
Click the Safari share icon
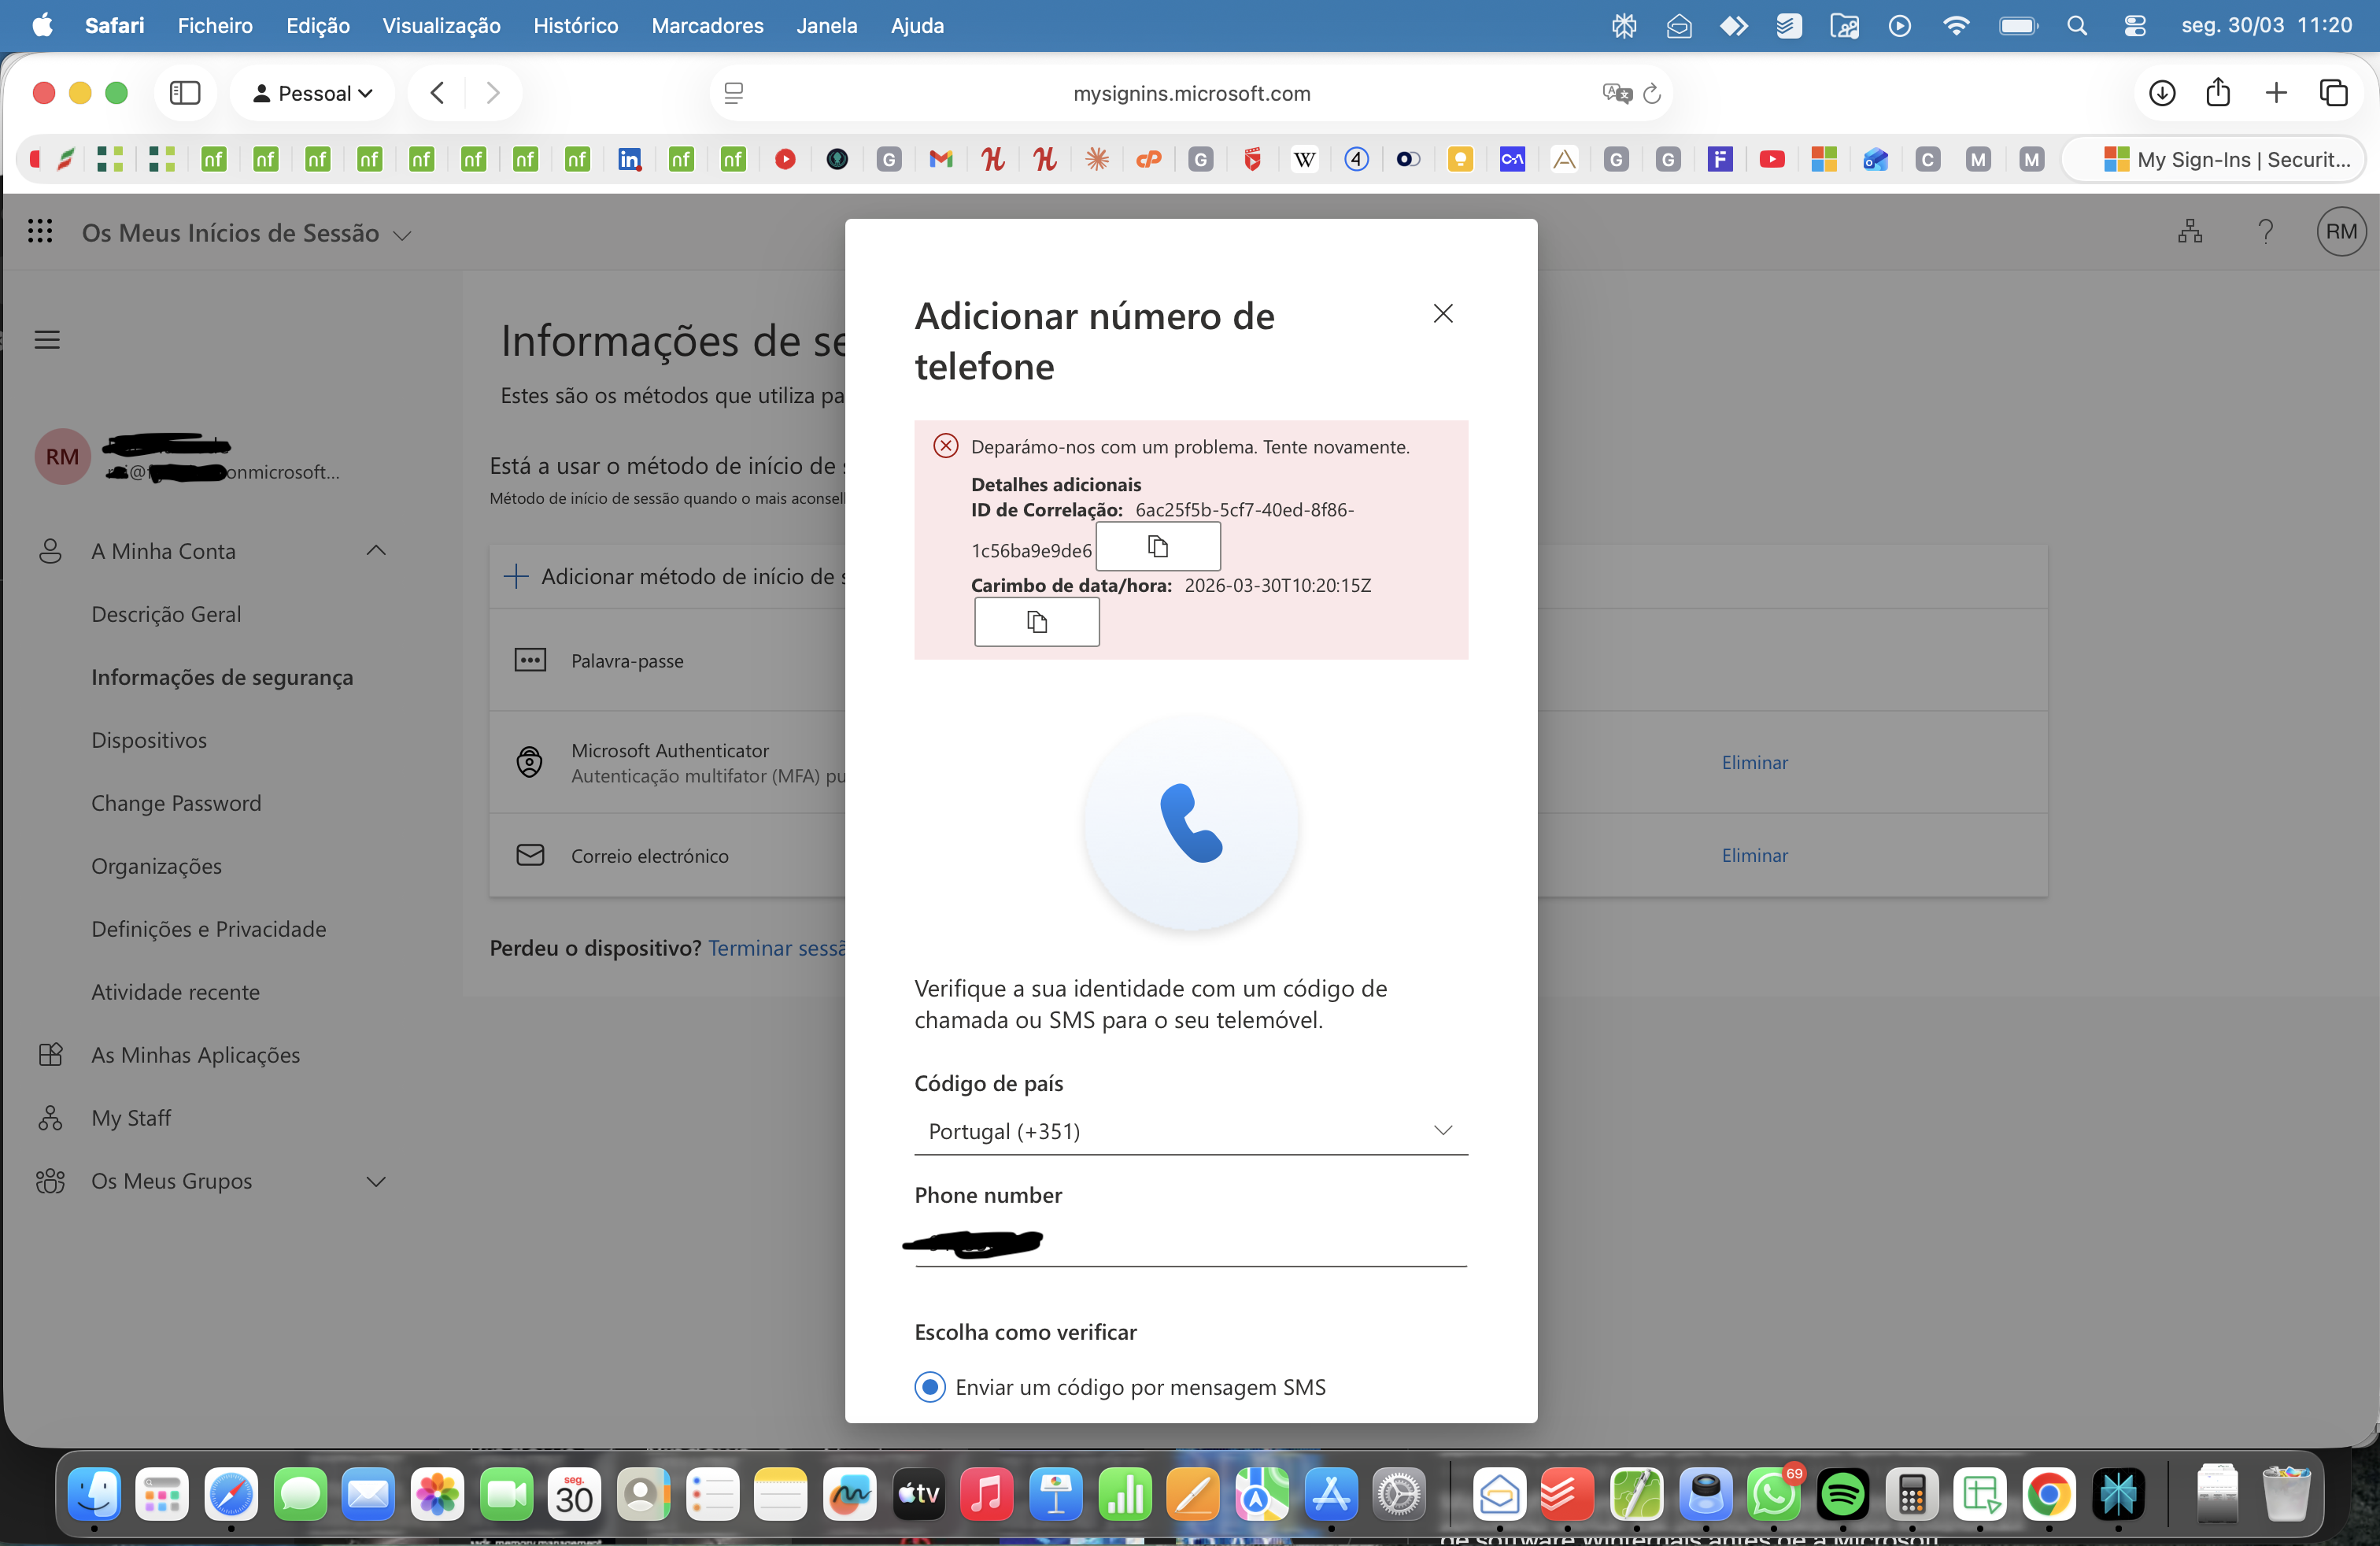tap(2218, 93)
